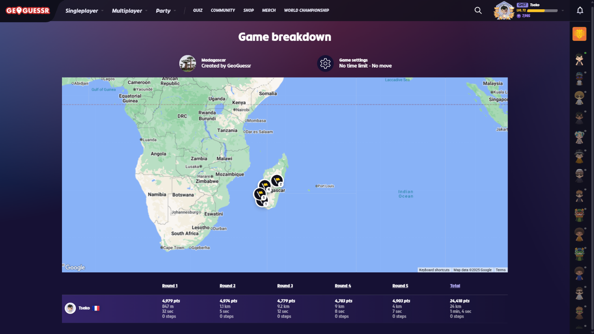Image resolution: width=594 pixels, height=334 pixels.
Task: Open the Shop menu item
Action: (x=248, y=10)
